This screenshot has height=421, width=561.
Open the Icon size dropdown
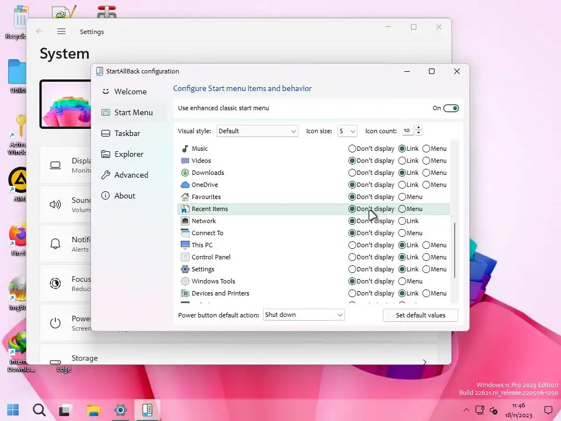[x=347, y=131]
